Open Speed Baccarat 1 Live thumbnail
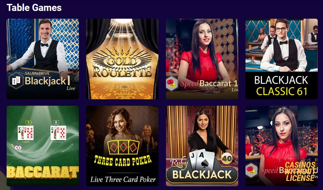Image resolution: width=323 pixels, height=190 pixels. 202,59
